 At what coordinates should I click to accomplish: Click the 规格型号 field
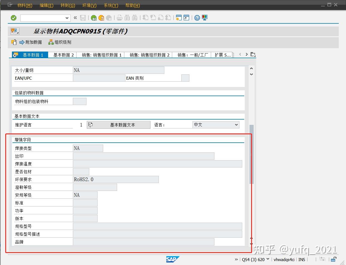click(x=157, y=226)
